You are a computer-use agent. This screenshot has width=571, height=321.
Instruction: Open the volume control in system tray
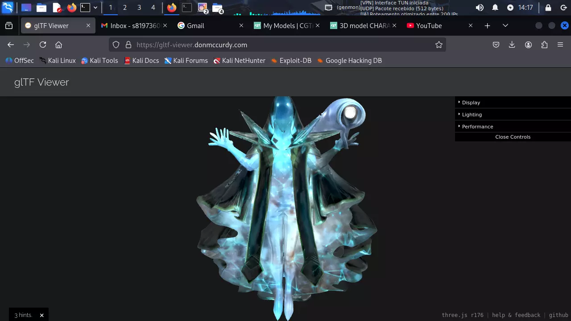click(480, 8)
